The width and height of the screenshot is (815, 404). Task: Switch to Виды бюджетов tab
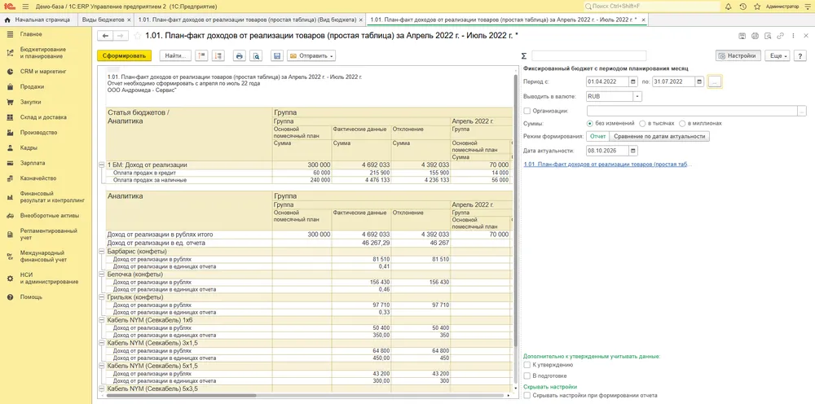point(103,20)
